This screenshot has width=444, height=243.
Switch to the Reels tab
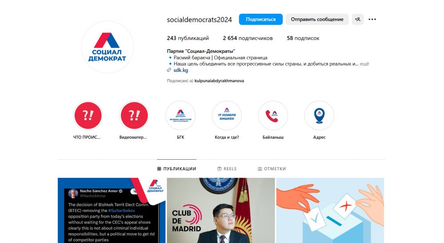click(227, 169)
